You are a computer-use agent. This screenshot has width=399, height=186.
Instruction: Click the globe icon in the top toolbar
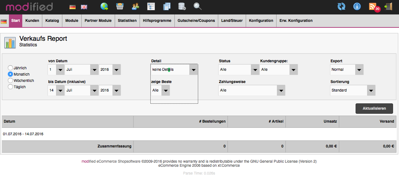(104, 6)
